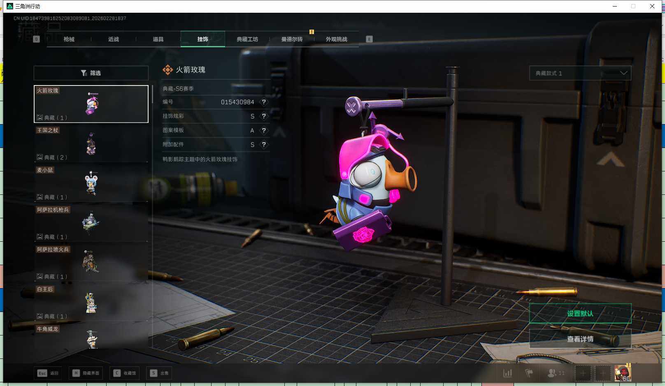665x386 pixels.
Task: Click the 出售 sell button
Action: 160,373
